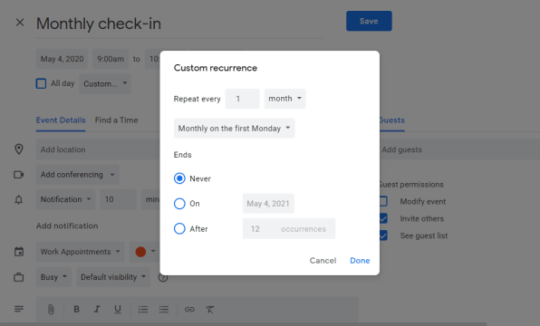
Task: Click the 12 occurrences field
Action: tap(289, 228)
